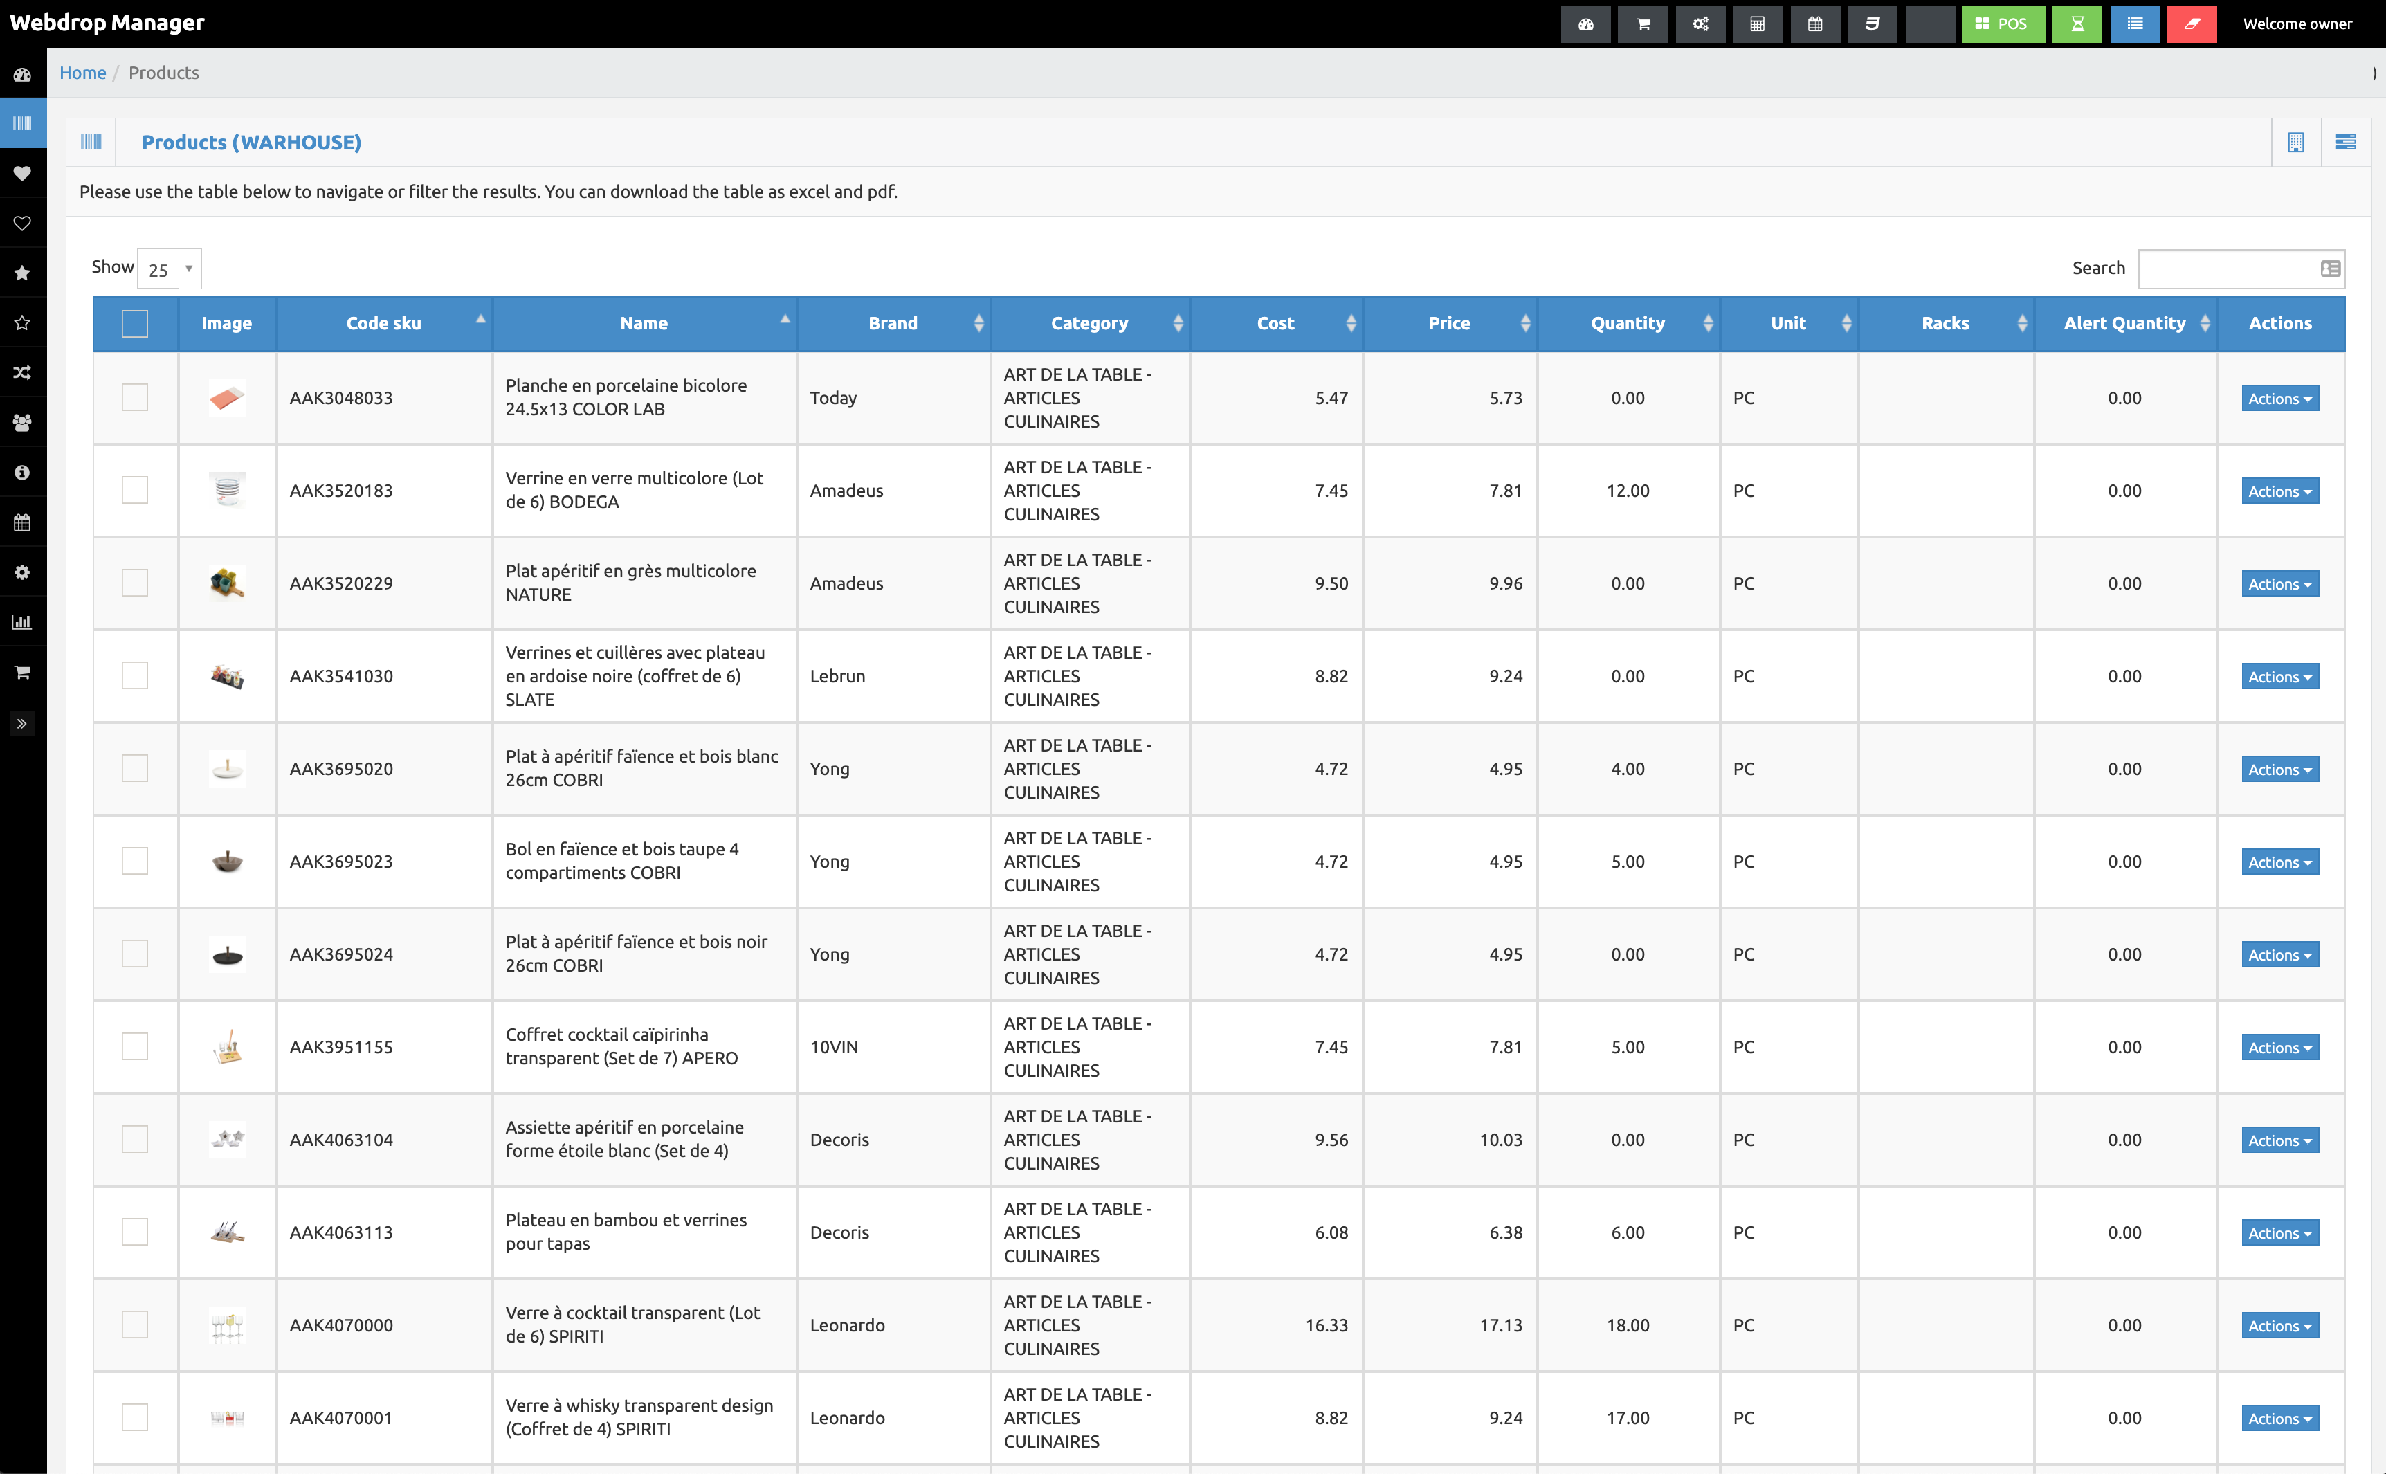The height and width of the screenshot is (1474, 2386).
Task: Click the bar chart statistics icon in the sidebar
Action: [x=22, y=622]
